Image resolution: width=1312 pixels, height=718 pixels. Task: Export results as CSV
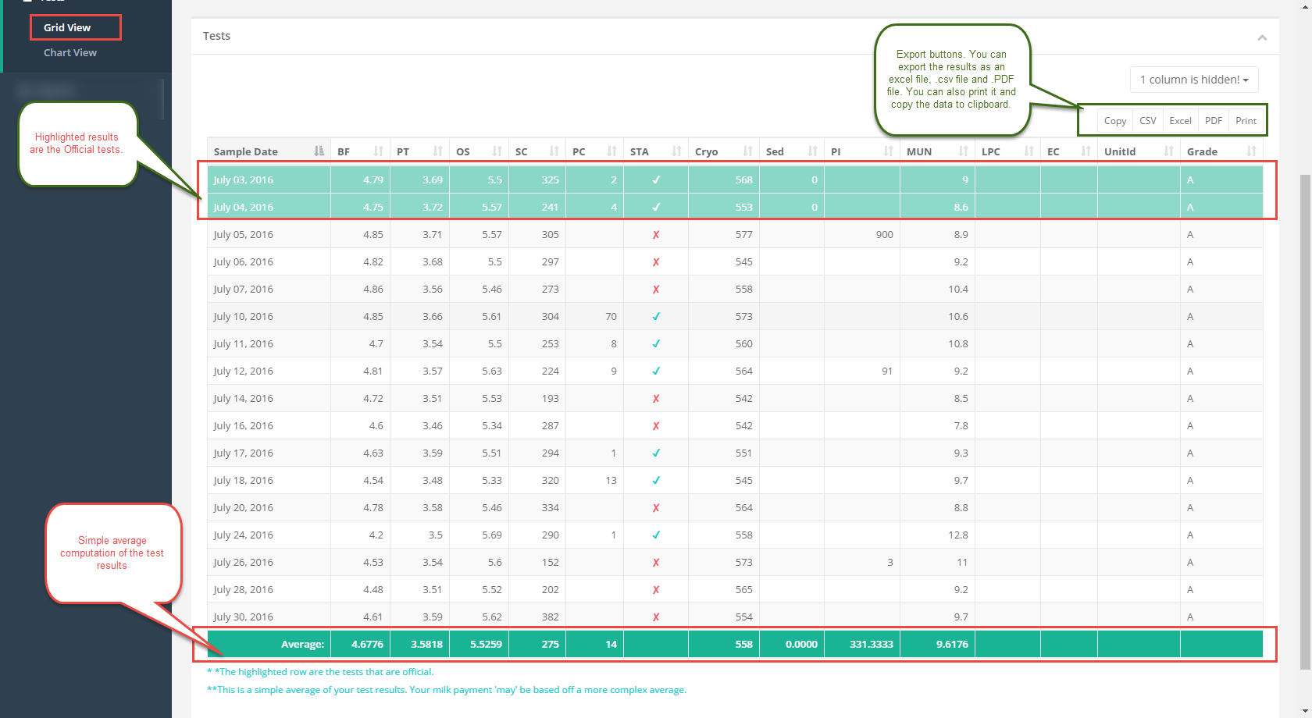(1148, 121)
